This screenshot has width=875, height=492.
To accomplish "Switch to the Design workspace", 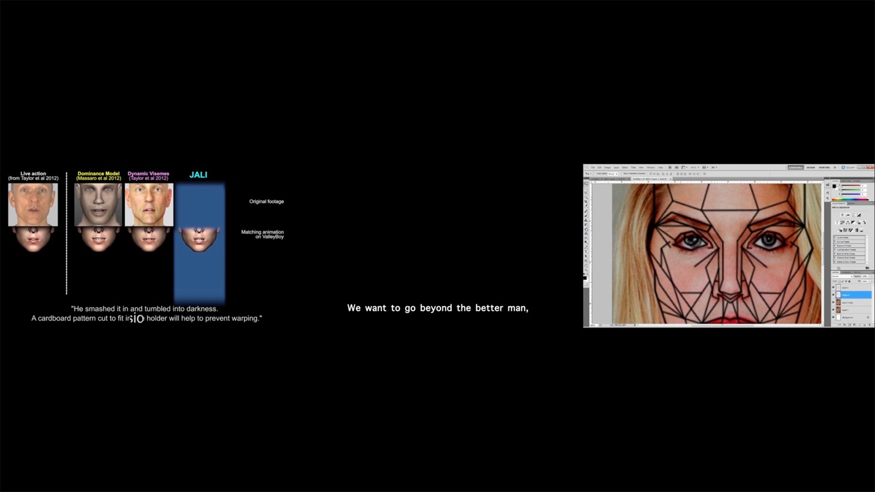I will pos(810,167).
